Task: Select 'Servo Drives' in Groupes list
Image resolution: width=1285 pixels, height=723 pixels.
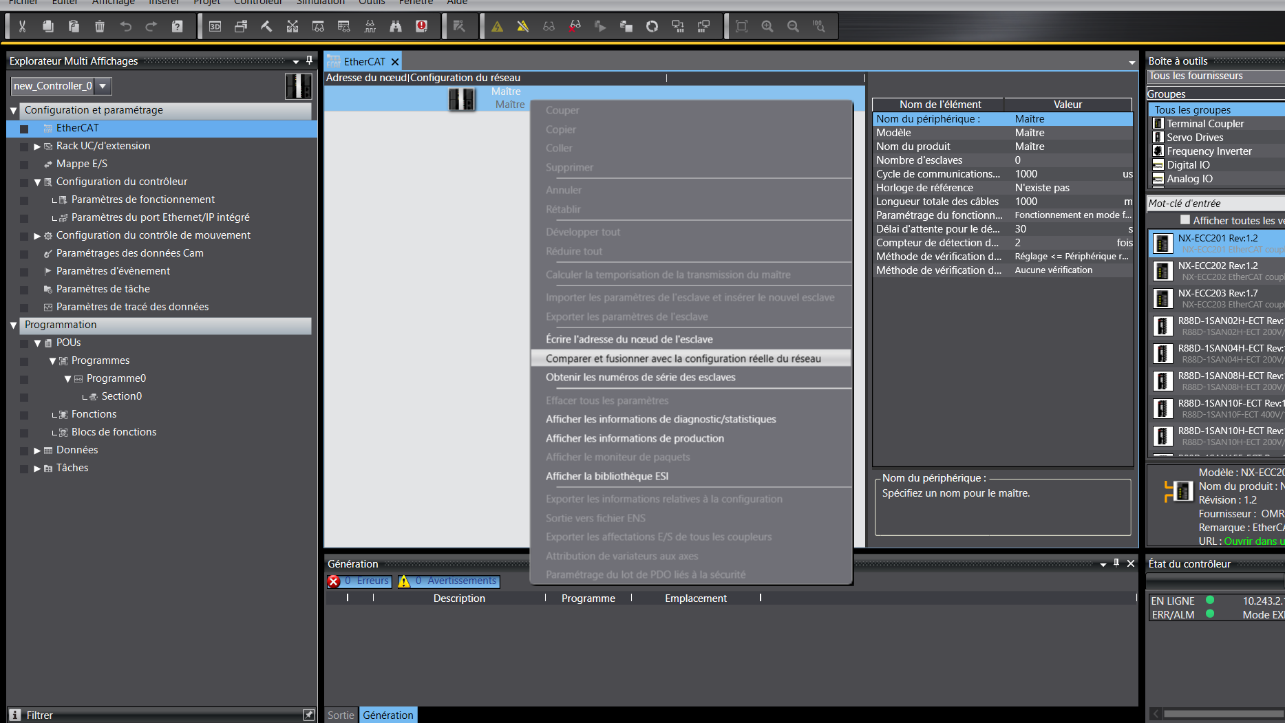Action: 1194,138
